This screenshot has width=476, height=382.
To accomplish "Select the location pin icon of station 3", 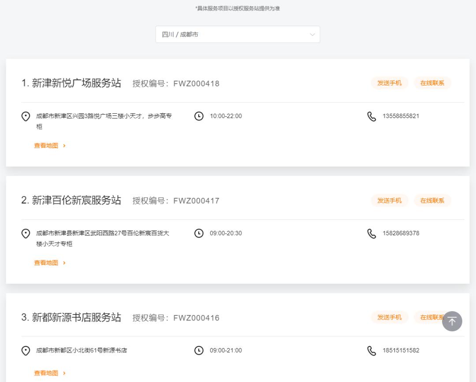I will click(x=26, y=350).
